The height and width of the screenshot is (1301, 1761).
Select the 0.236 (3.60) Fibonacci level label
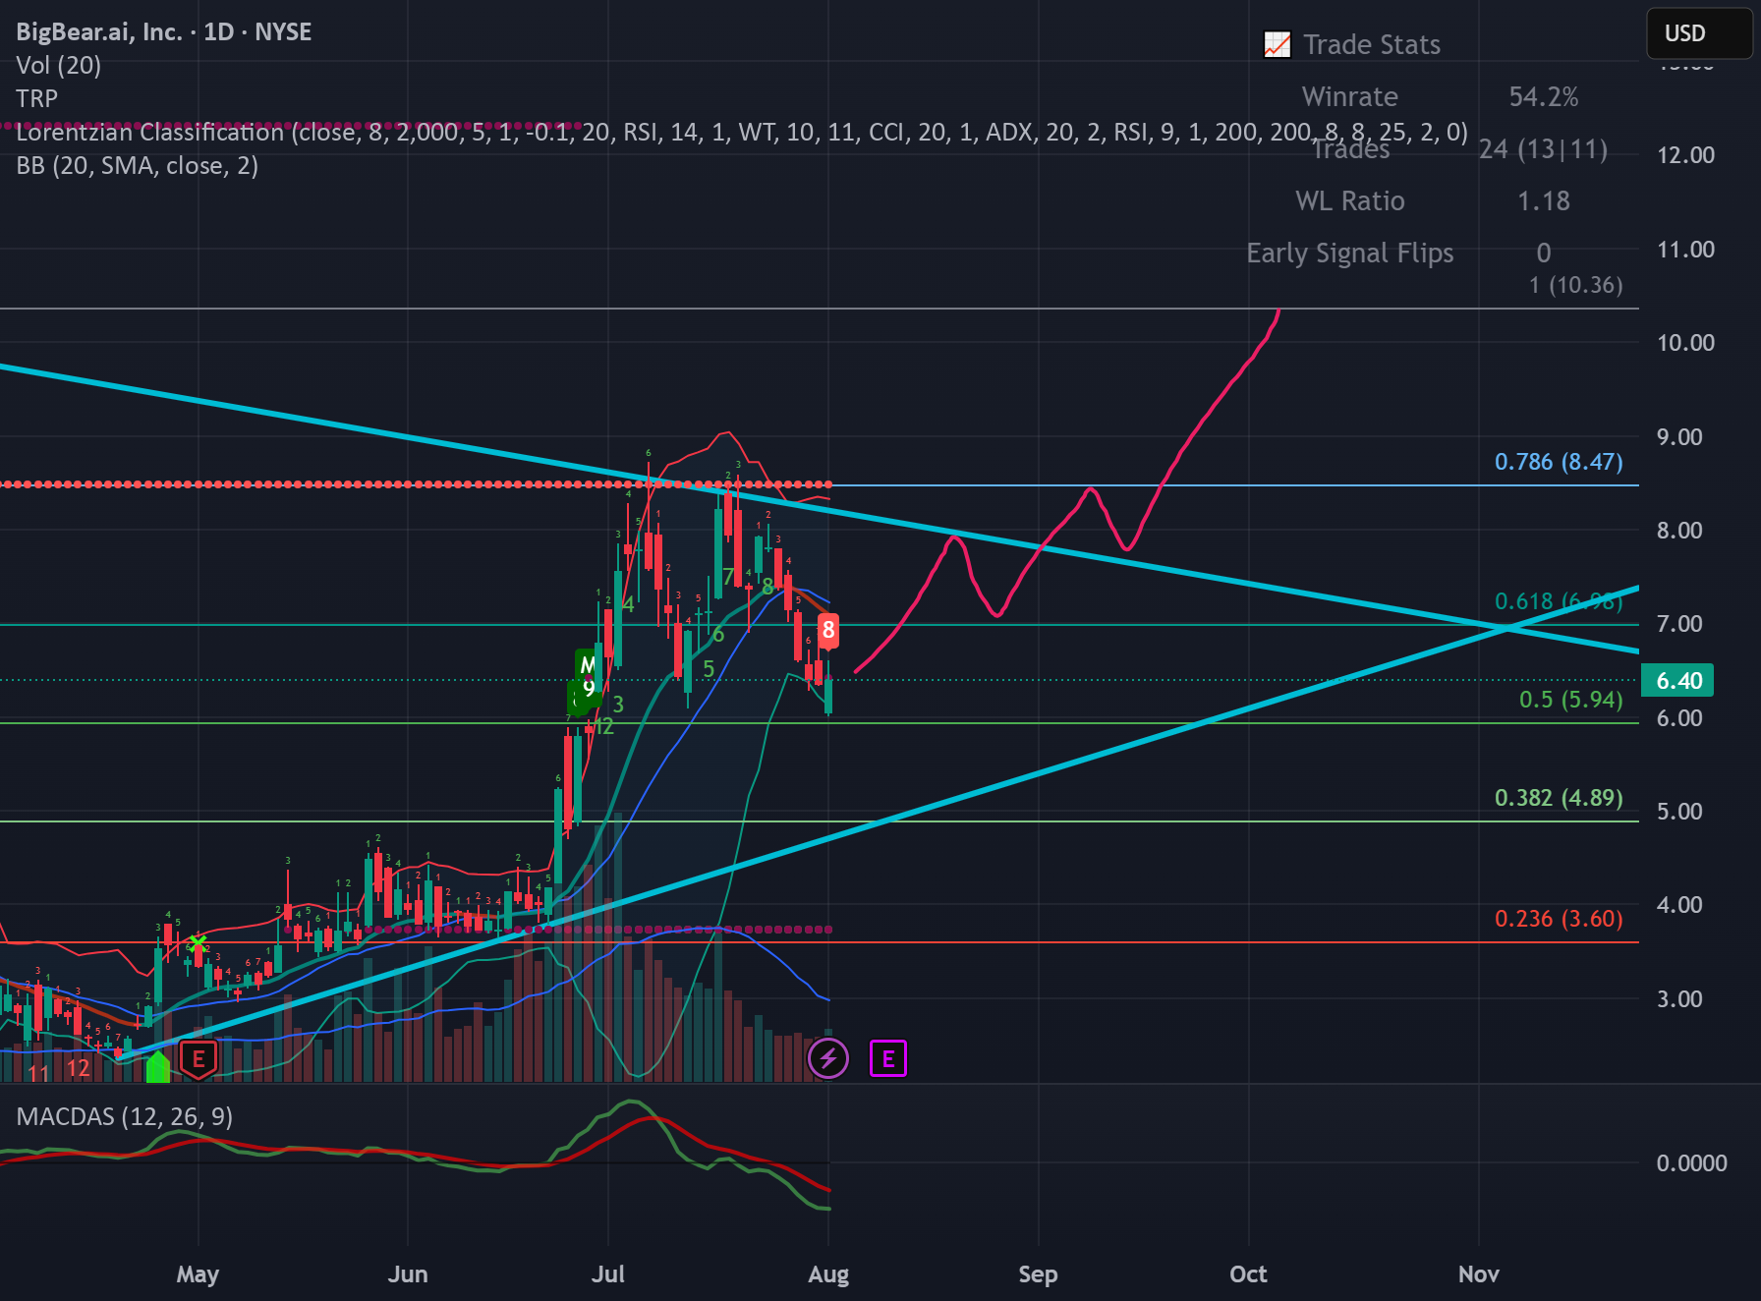click(1559, 919)
